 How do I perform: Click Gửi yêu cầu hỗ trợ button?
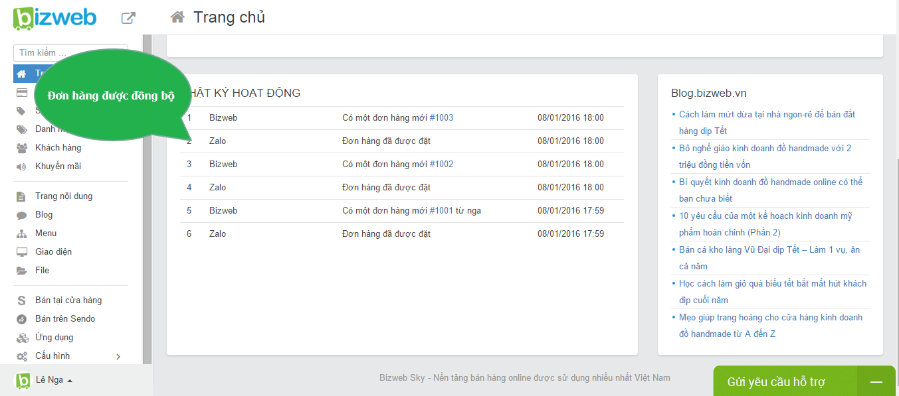(x=775, y=382)
